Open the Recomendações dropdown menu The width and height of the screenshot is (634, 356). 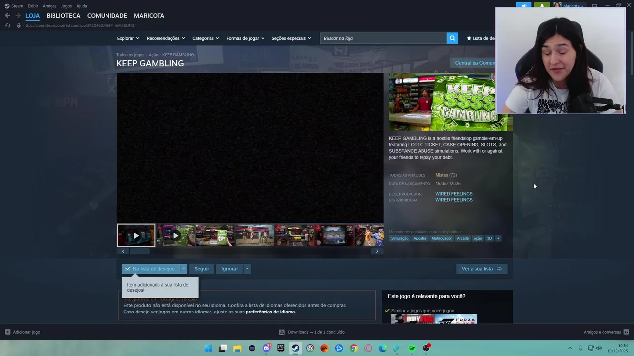coord(165,38)
